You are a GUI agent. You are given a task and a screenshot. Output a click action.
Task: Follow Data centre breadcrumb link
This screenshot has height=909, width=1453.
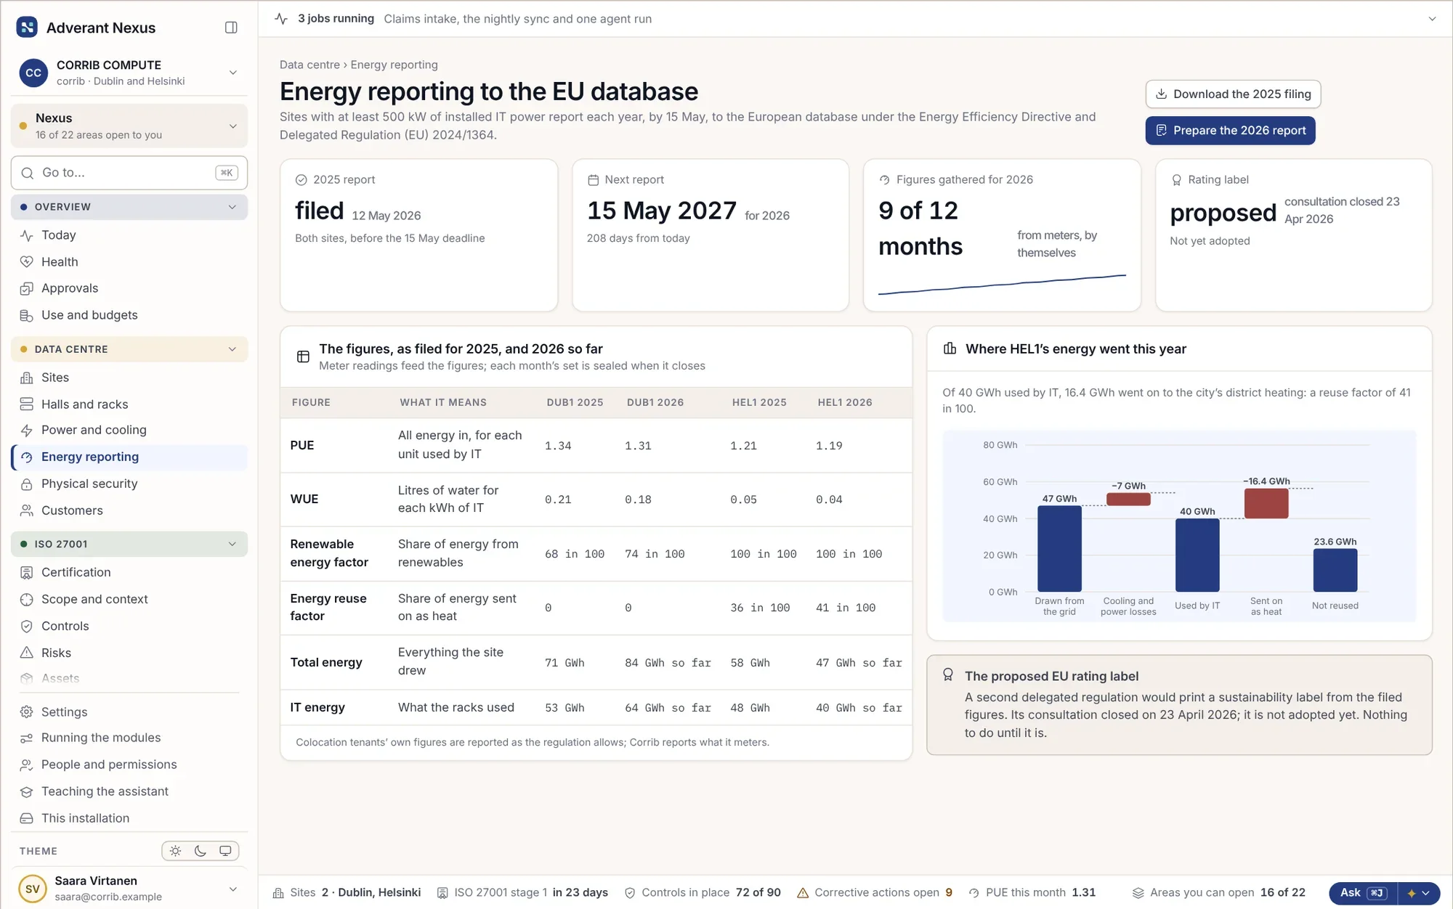[309, 65]
